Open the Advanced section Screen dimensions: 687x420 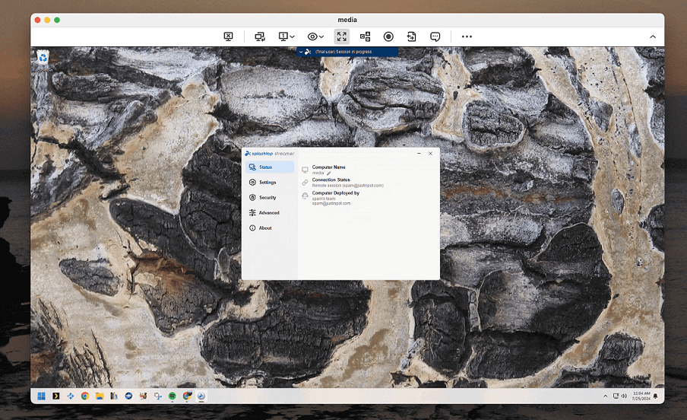point(268,213)
